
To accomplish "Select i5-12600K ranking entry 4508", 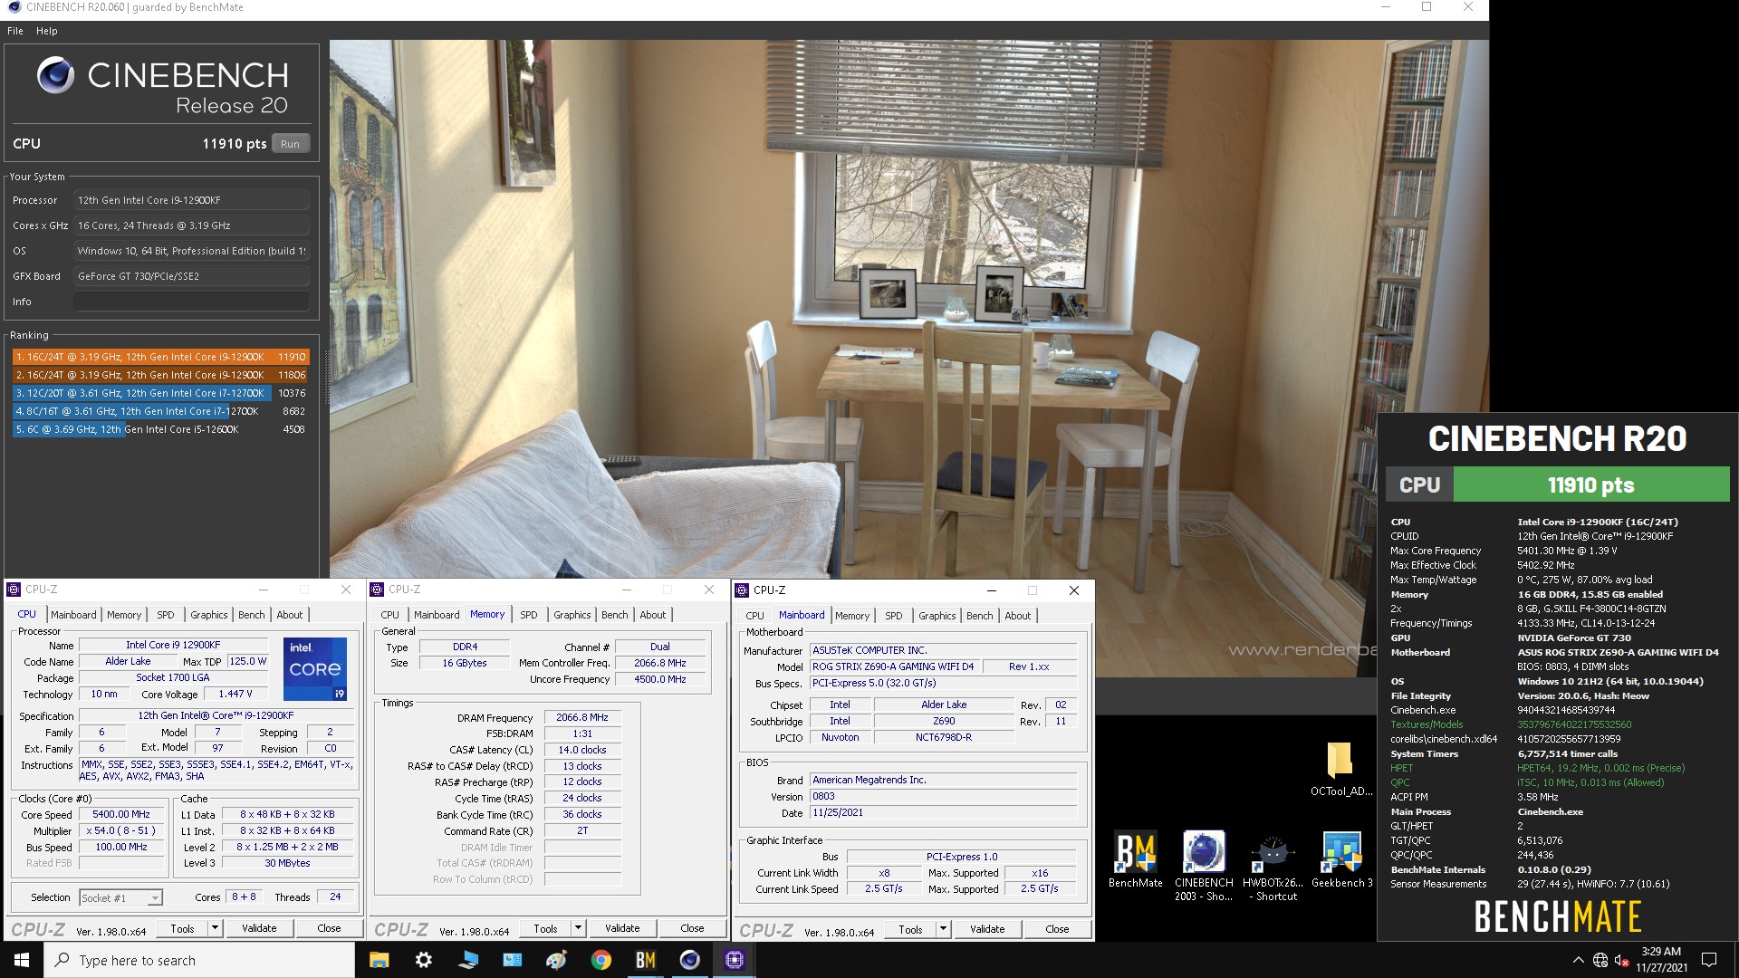I will point(161,429).
